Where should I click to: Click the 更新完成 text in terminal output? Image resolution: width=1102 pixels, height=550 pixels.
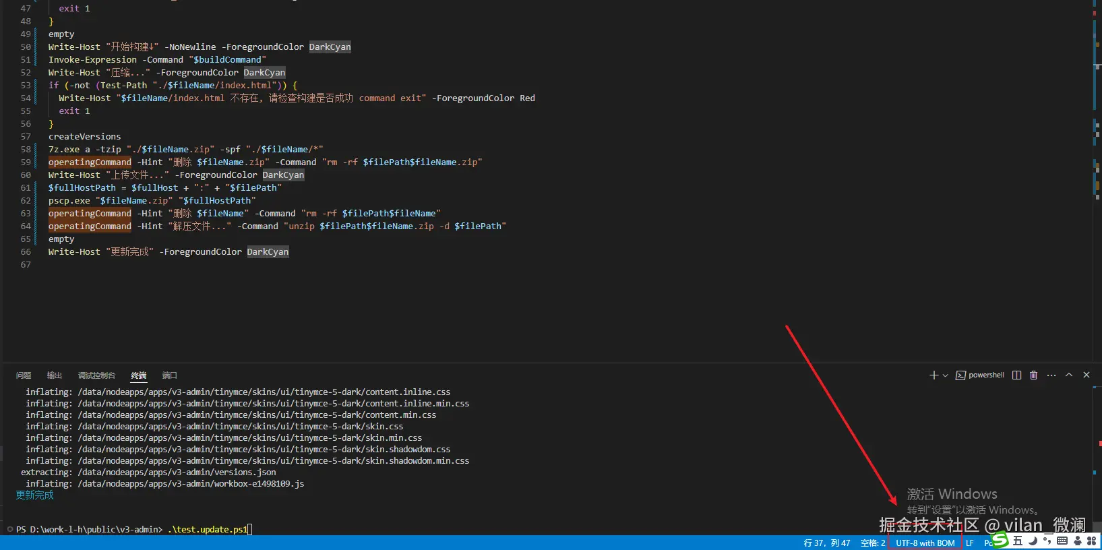tap(34, 495)
